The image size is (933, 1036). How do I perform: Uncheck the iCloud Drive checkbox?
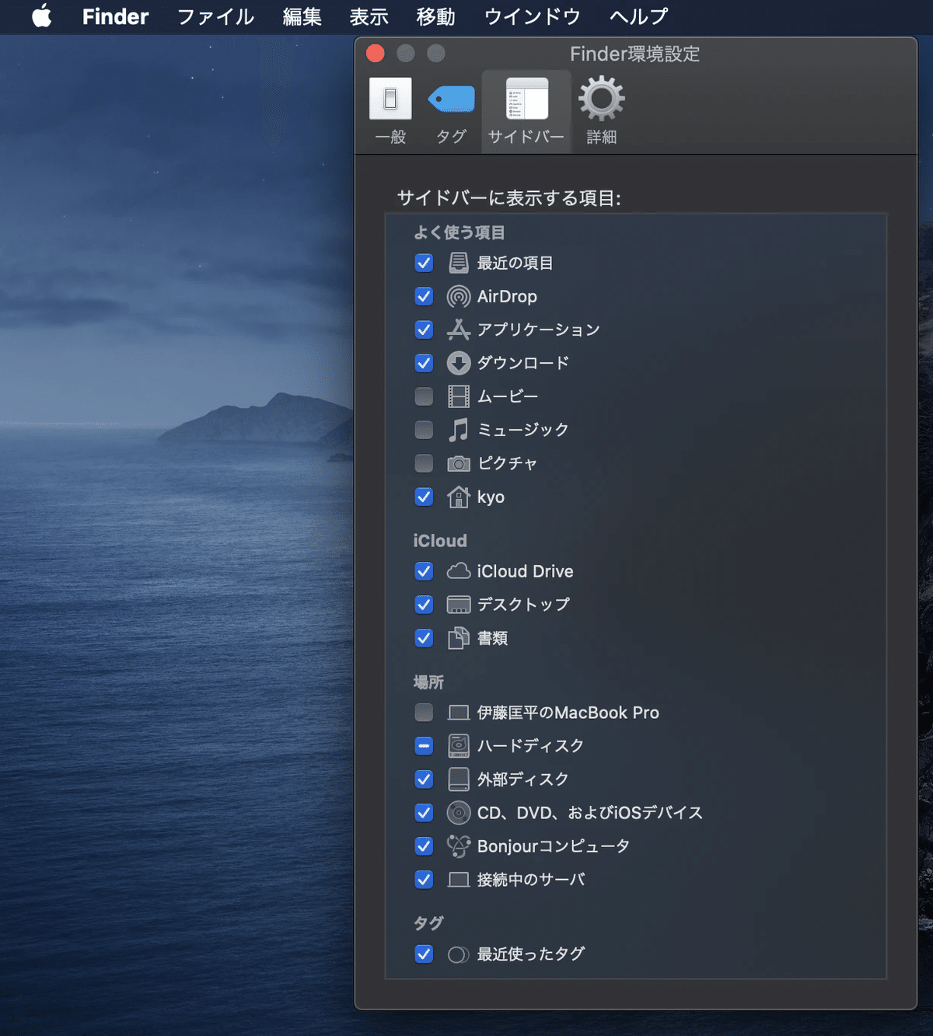424,571
